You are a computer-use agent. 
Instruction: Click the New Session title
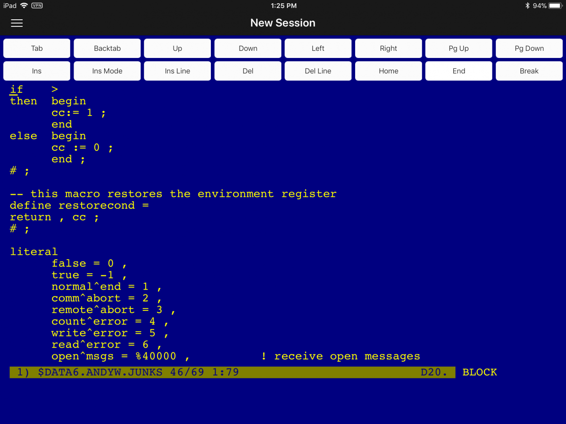point(283,23)
